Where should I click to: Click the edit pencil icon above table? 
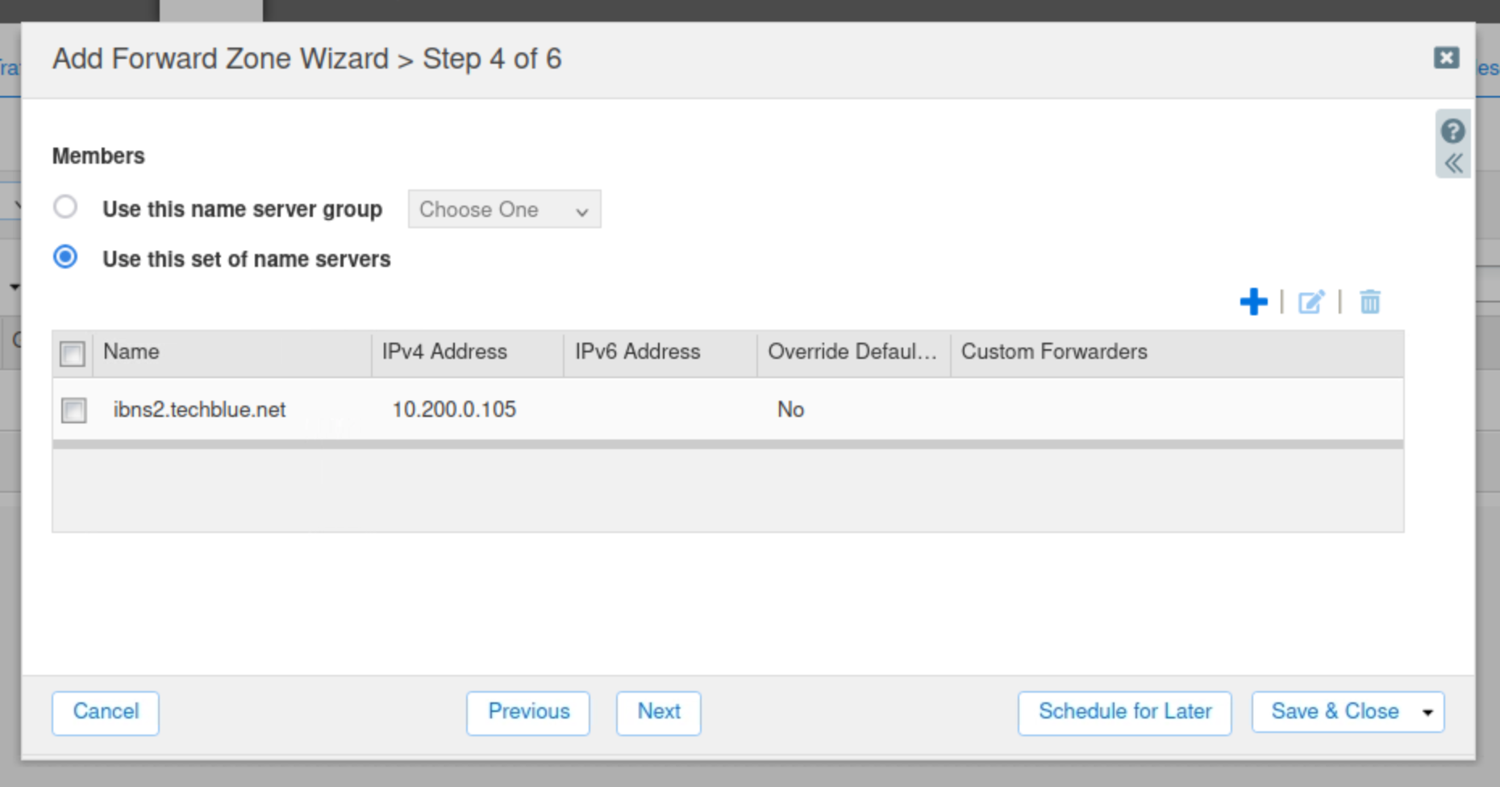(x=1310, y=302)
